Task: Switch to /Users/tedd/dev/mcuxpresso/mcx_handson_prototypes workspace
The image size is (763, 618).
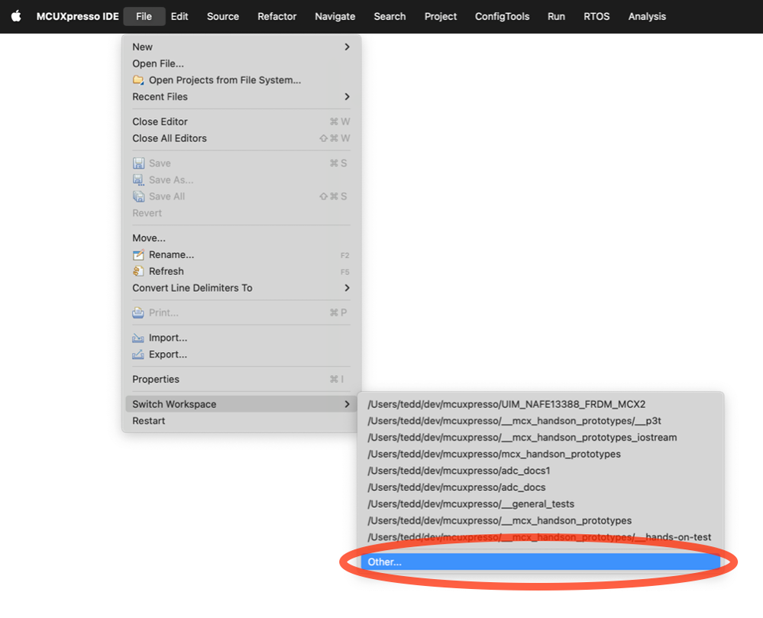Action: tap(540, 454)
